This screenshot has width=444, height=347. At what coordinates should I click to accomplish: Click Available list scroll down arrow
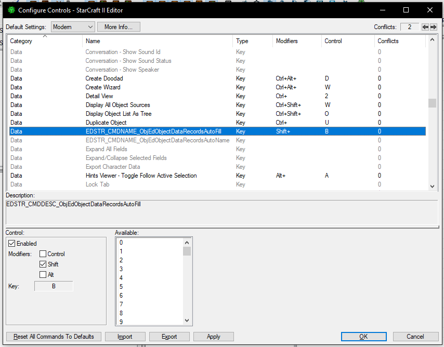coord(187,321)
